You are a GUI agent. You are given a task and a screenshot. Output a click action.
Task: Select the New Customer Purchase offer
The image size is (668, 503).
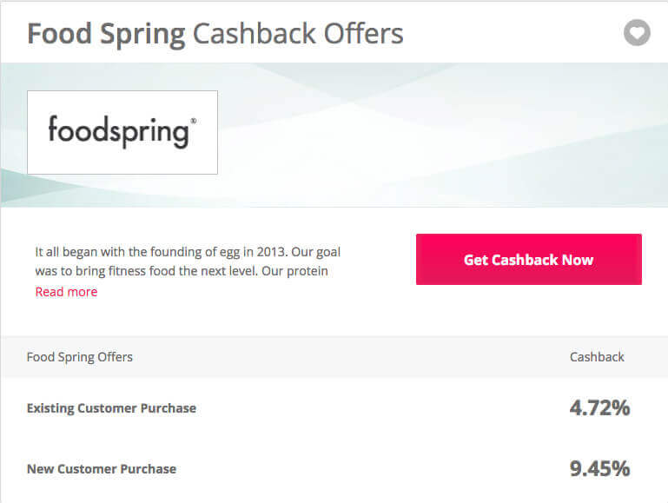coord(102,469)
